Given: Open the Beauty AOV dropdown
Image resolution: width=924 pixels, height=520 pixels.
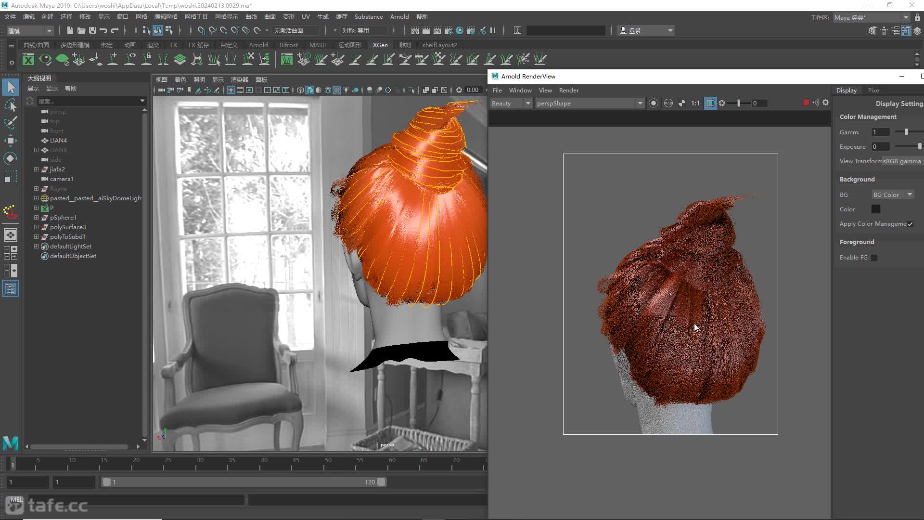Looking at the screenshot, I should [x=511, y=103].
